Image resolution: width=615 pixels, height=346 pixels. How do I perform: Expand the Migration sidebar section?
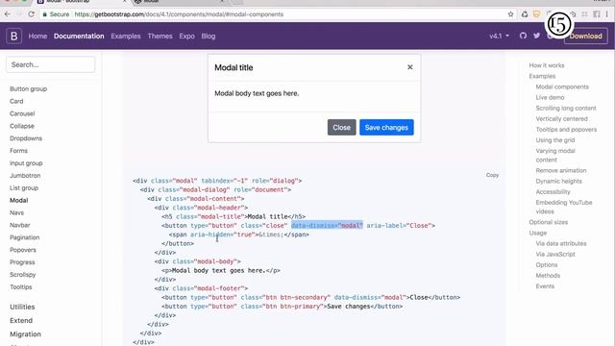point(26,334)
